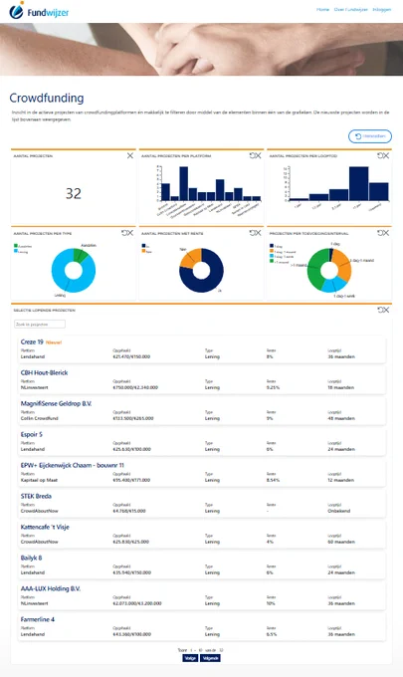This screenshot has width=403, height=677.
Task: Click the 6.5% rente for Farmerline 4
Action: [x=272, y=634]
